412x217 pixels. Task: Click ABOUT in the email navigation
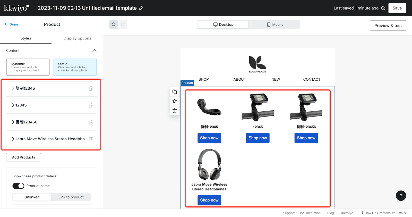(240, 79)
